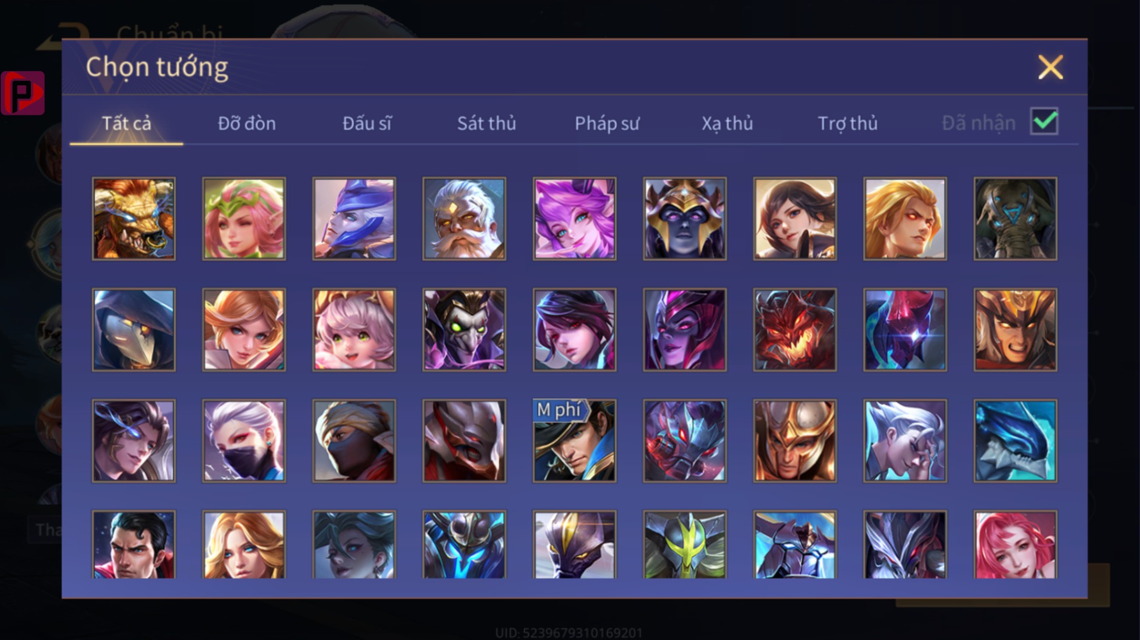This screenshot has height=640, width=1140.
Task: Pick the white-bearded old man hero
Action: 464,219
